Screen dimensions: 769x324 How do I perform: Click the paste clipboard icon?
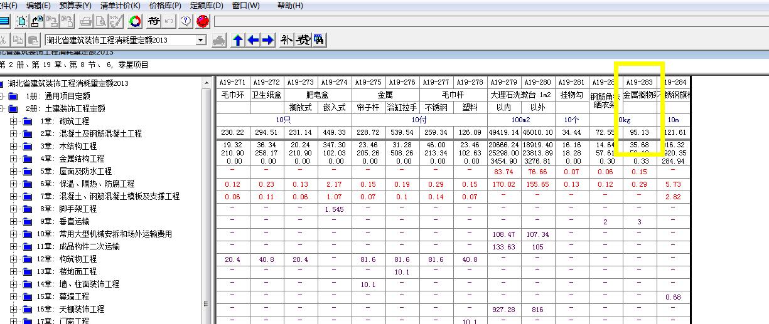click(33, 40)
